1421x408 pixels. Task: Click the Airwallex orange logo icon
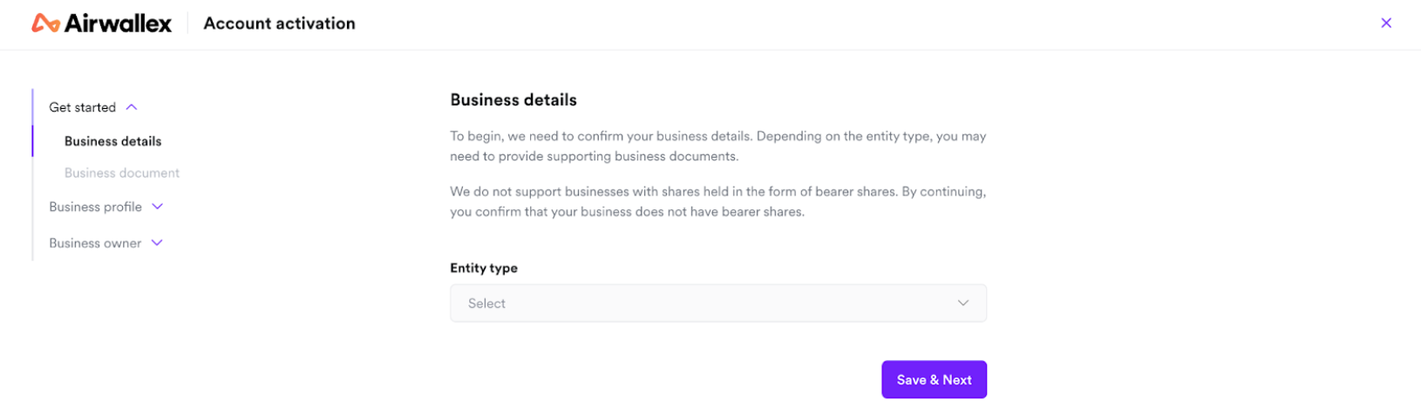[x=45, y=24]
